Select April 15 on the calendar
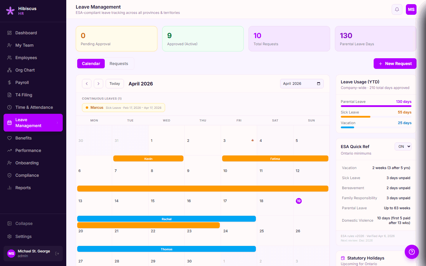 coord(166,201)
